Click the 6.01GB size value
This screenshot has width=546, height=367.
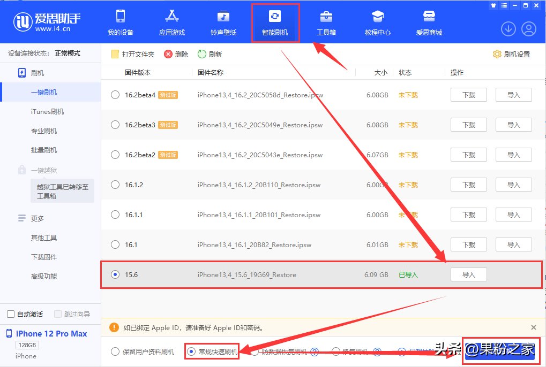[377, 244]
